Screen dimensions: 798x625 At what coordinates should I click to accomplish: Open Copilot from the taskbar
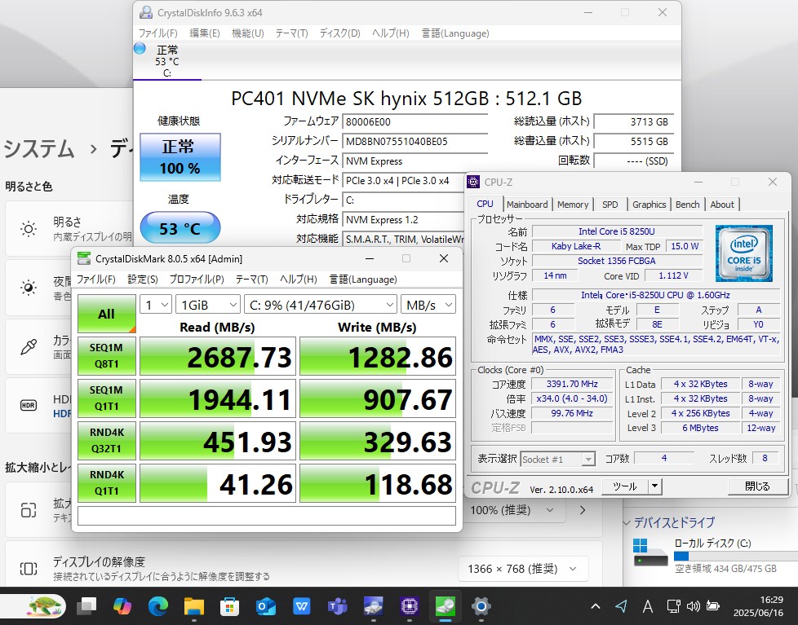tap(122, 605)
